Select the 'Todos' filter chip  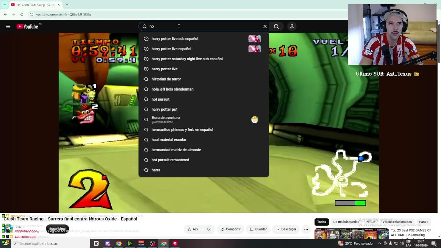coord(321,222)
